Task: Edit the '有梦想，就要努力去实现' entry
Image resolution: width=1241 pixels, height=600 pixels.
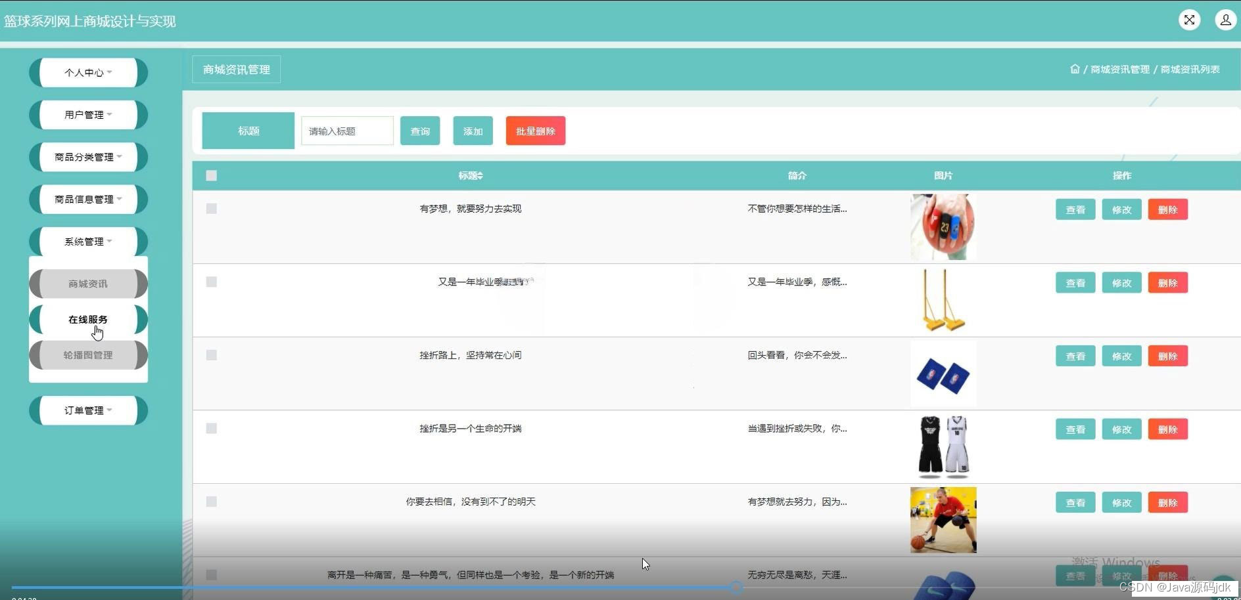Action: tap(1121, 209)
